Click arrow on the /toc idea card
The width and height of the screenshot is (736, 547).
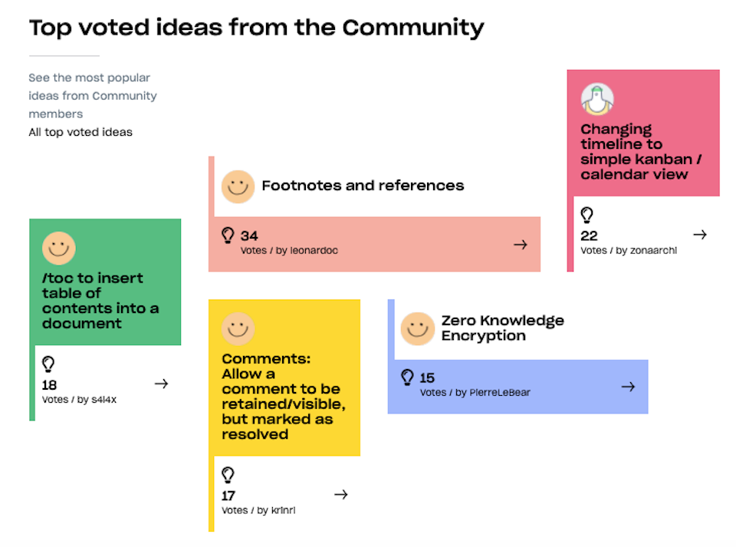point(161,384)
